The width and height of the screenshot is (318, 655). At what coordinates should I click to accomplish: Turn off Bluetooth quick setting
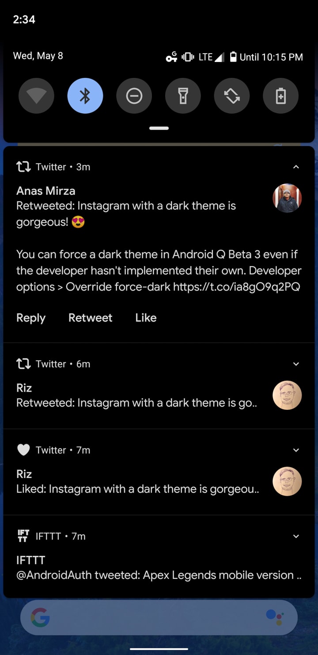(x=85, y=96)
